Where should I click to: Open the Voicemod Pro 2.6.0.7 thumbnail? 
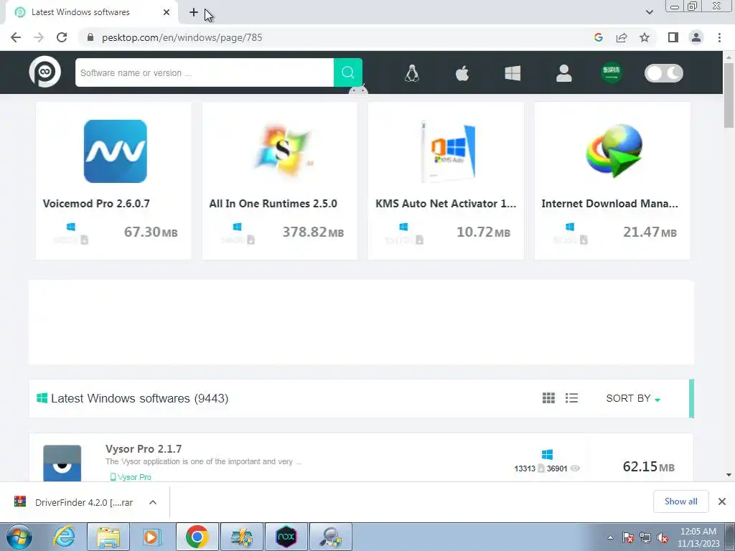pos(116,151)
